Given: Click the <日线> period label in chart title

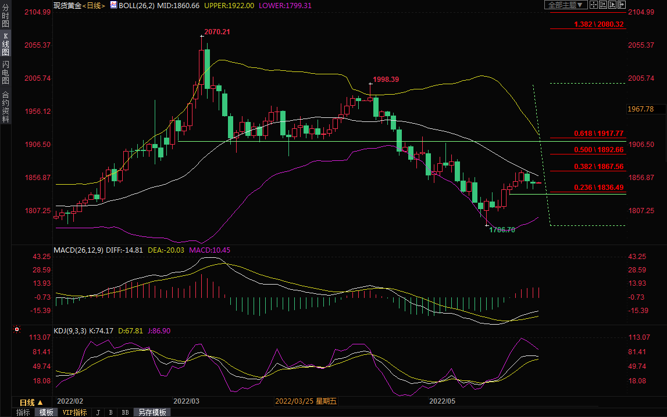Looking at the screenshot, I should 93,5.
